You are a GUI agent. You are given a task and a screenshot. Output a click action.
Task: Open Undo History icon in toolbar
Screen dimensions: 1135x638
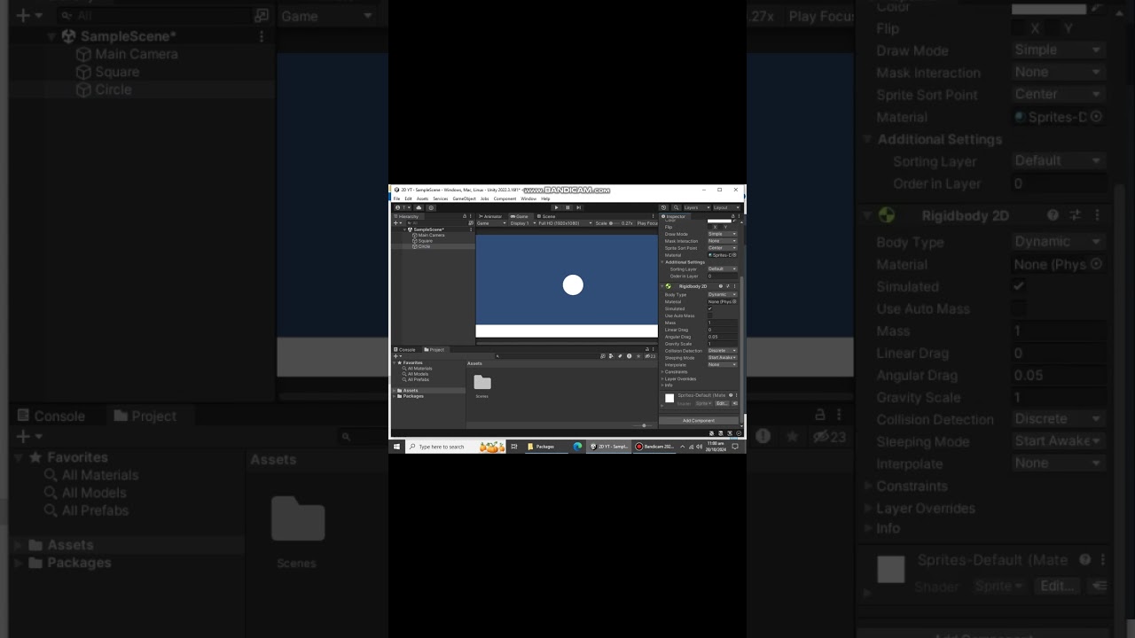click(663, 207)
